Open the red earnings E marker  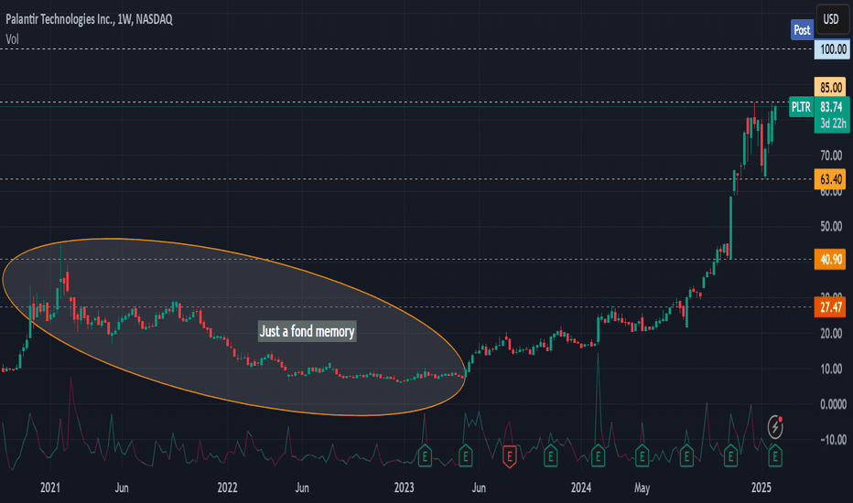click(509, 456)
